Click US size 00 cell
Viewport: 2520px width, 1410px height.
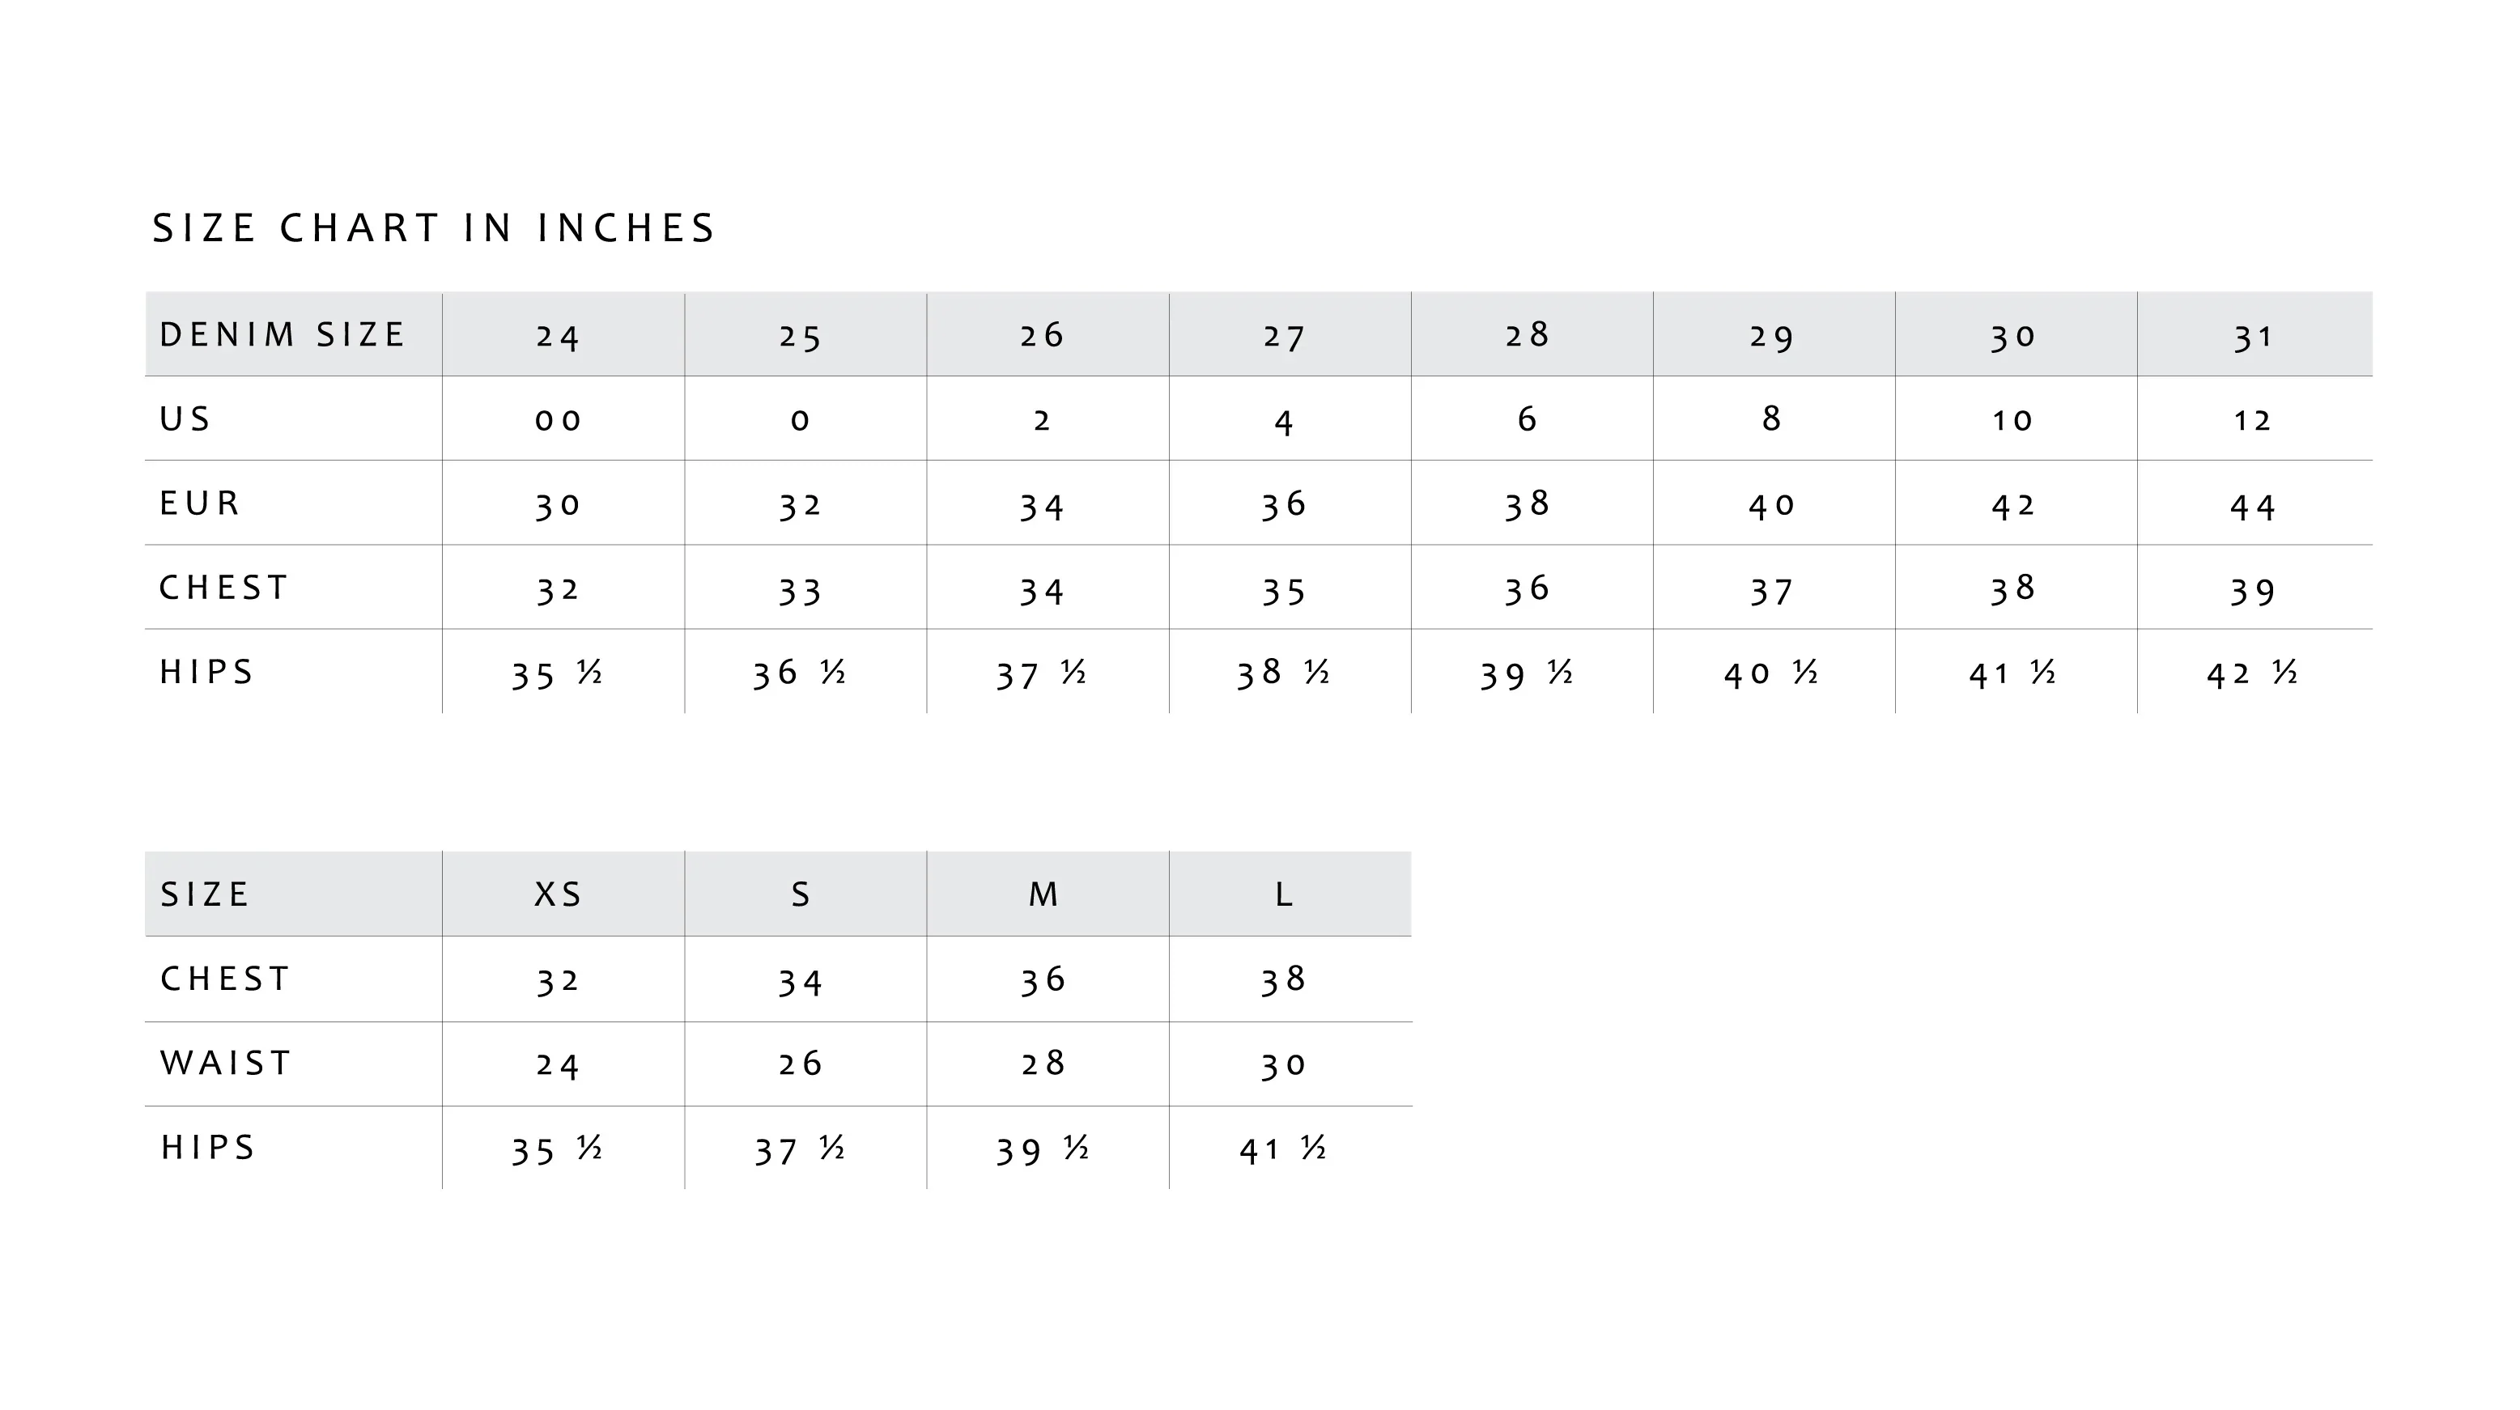[x=558, y=420]
